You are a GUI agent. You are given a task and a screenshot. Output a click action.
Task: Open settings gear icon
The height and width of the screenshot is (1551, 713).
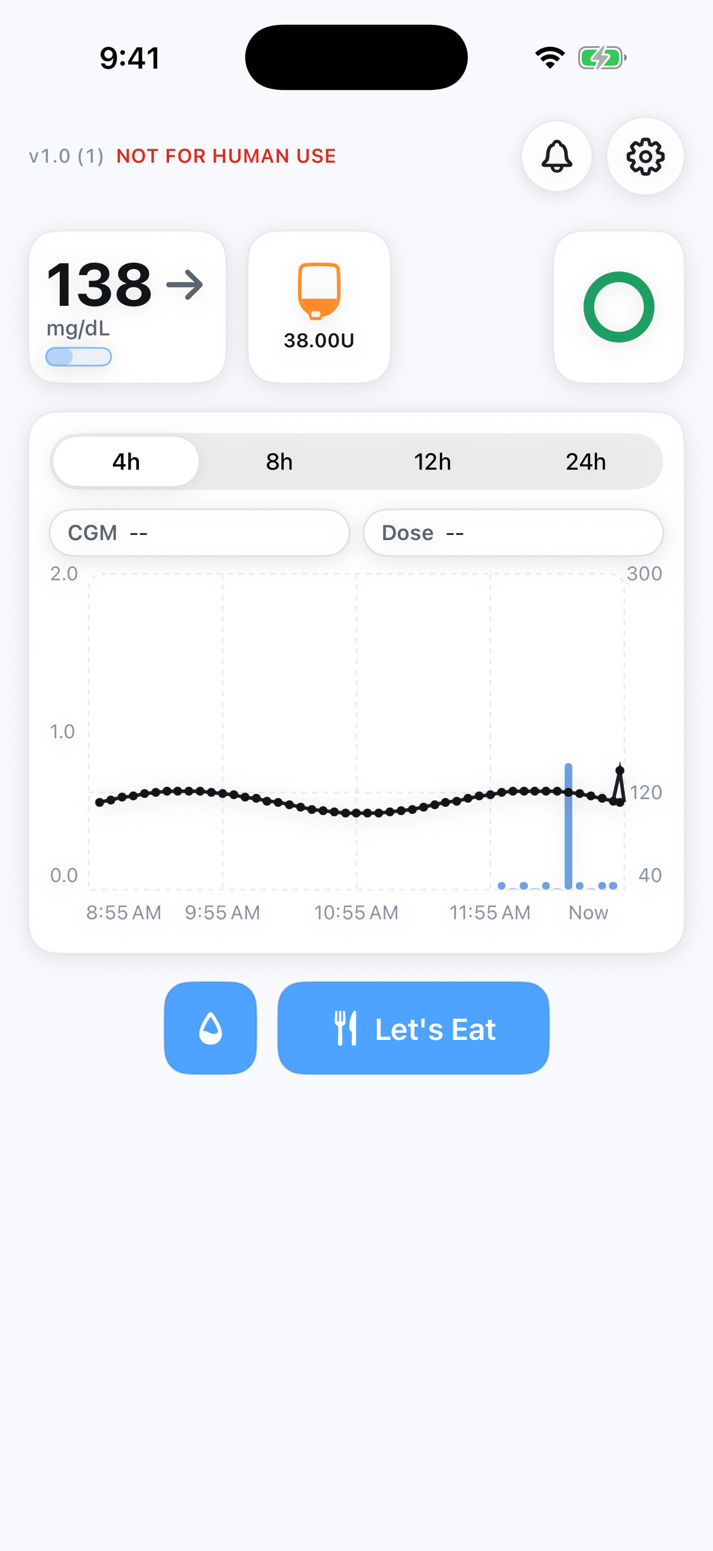[645, 157]
